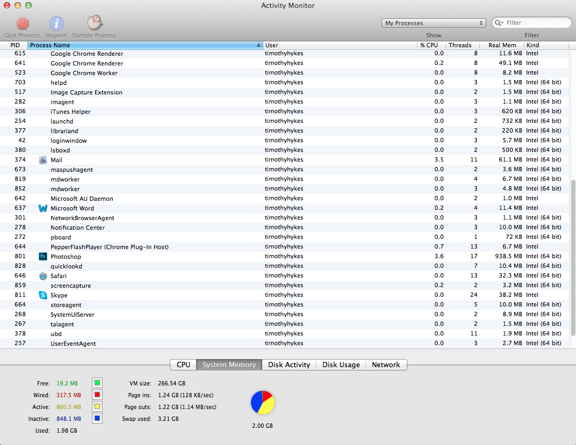Select the screencapture process row

click(285, 286)
